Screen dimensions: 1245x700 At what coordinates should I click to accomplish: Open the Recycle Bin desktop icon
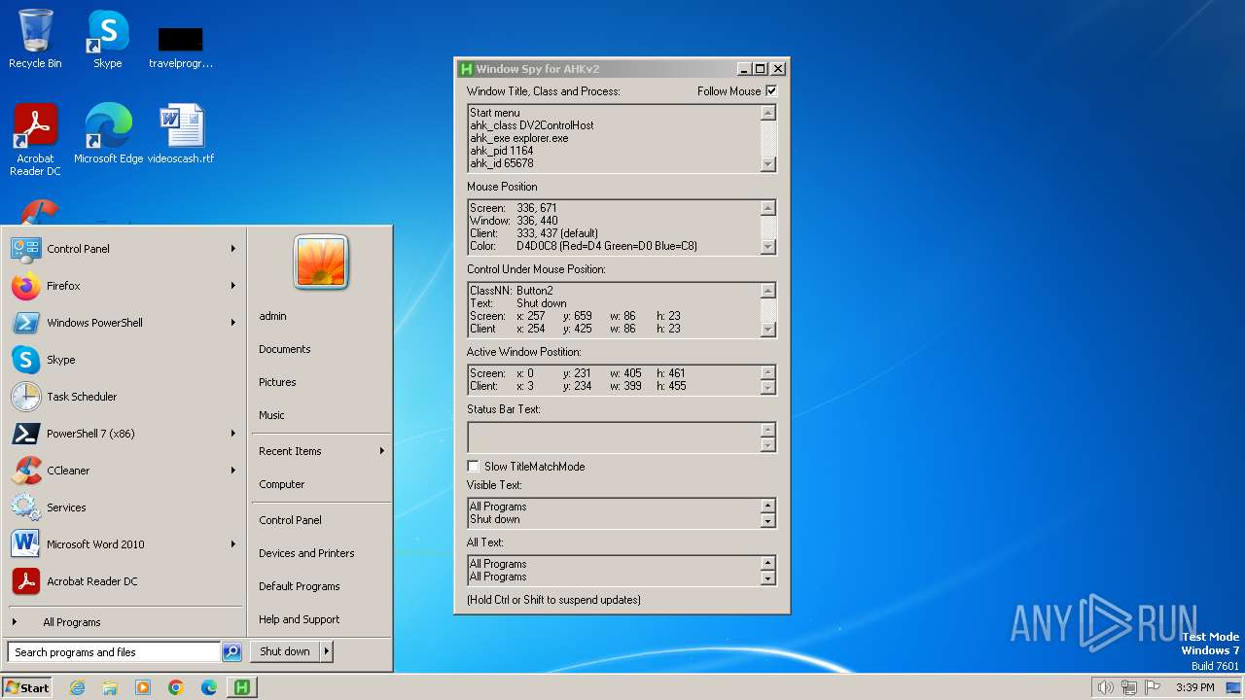(35, 39)
